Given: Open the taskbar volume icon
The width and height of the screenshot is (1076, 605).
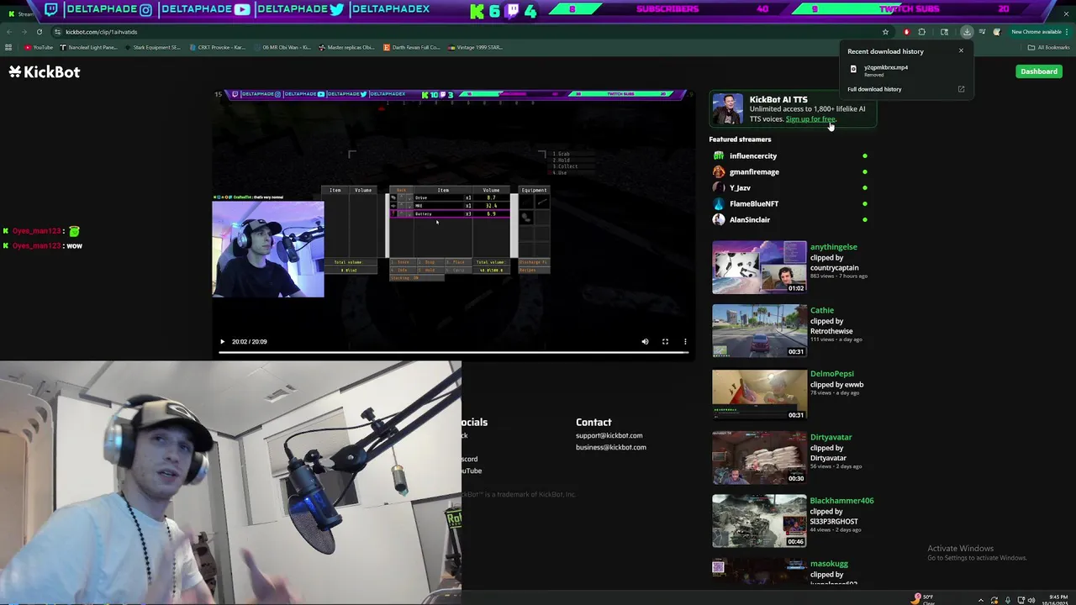Looking at the screenshot, I should point(1031,600).
